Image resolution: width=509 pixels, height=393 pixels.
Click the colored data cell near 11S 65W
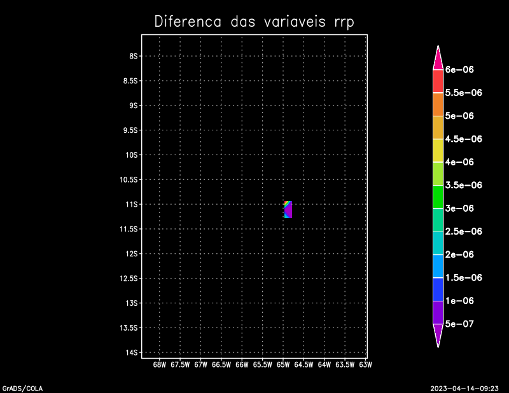(288, 209)
